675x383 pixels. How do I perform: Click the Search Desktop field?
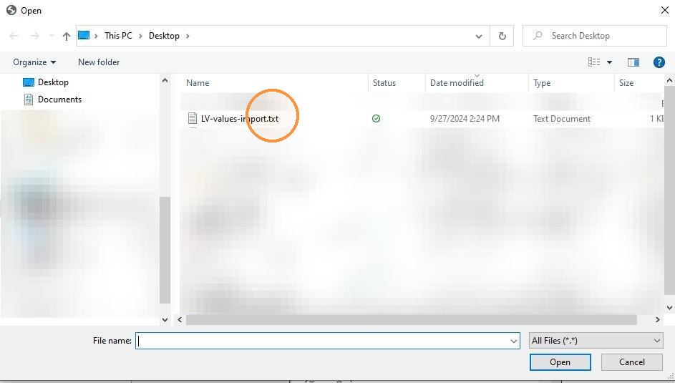[595, 36]
